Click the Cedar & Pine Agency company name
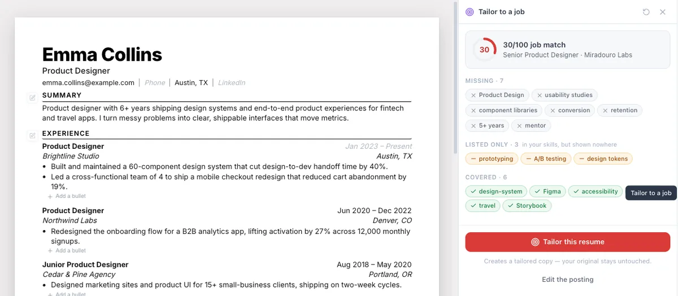The height and width of the screenshot is (296, 678). pyautogui.click(x=79, y=275)
